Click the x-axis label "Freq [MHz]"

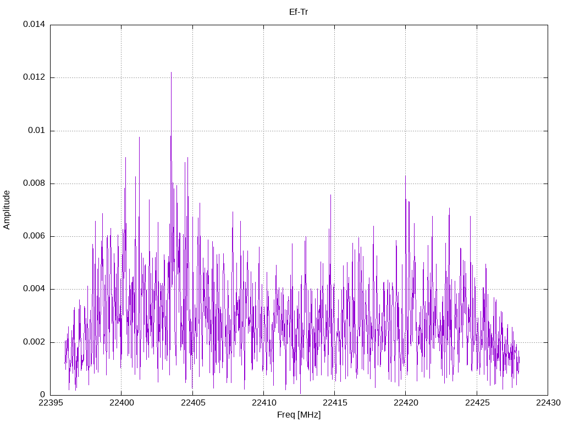(299, 415)
